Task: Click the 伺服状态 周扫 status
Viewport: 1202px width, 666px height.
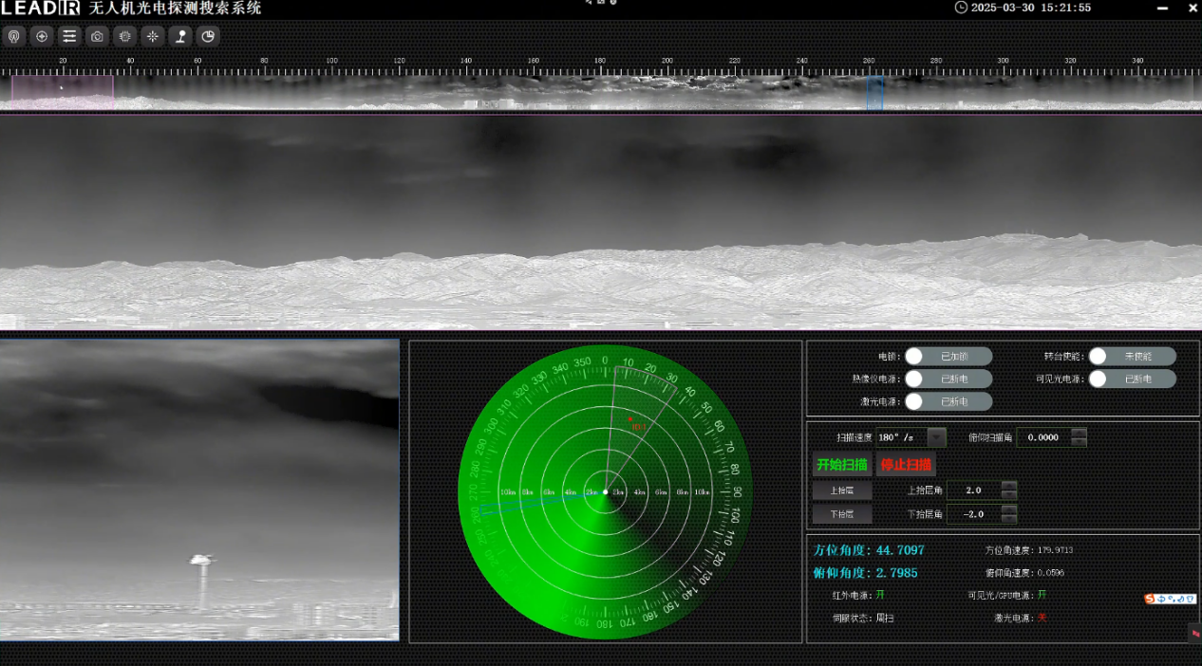Action: coord(885,618)
